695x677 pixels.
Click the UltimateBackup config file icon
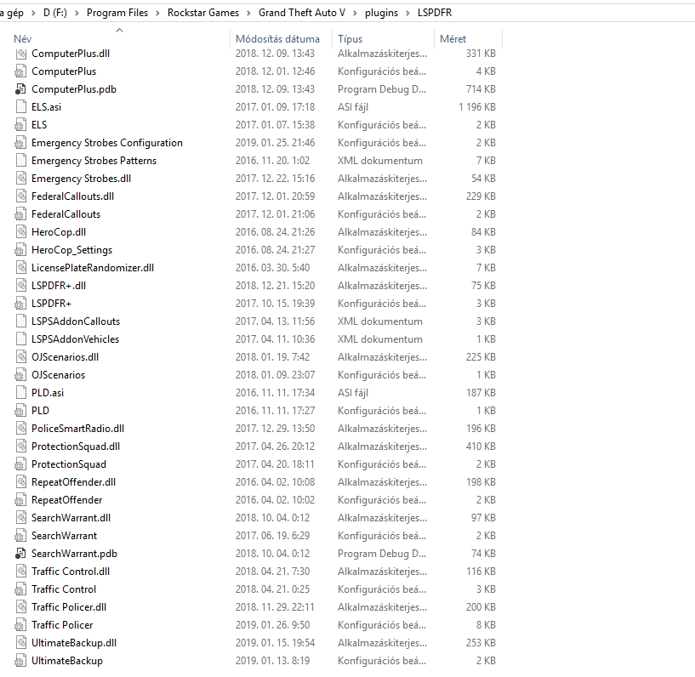pos(20,661)
